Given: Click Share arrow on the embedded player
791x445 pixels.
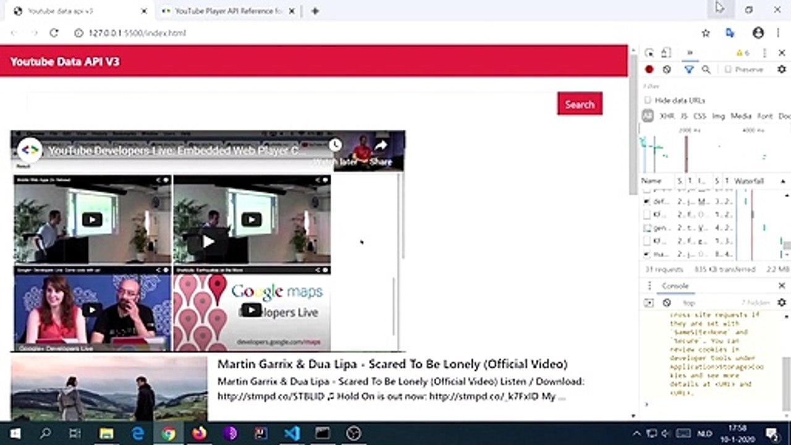Looking at the screenshot, I should (x=381, y=151).
